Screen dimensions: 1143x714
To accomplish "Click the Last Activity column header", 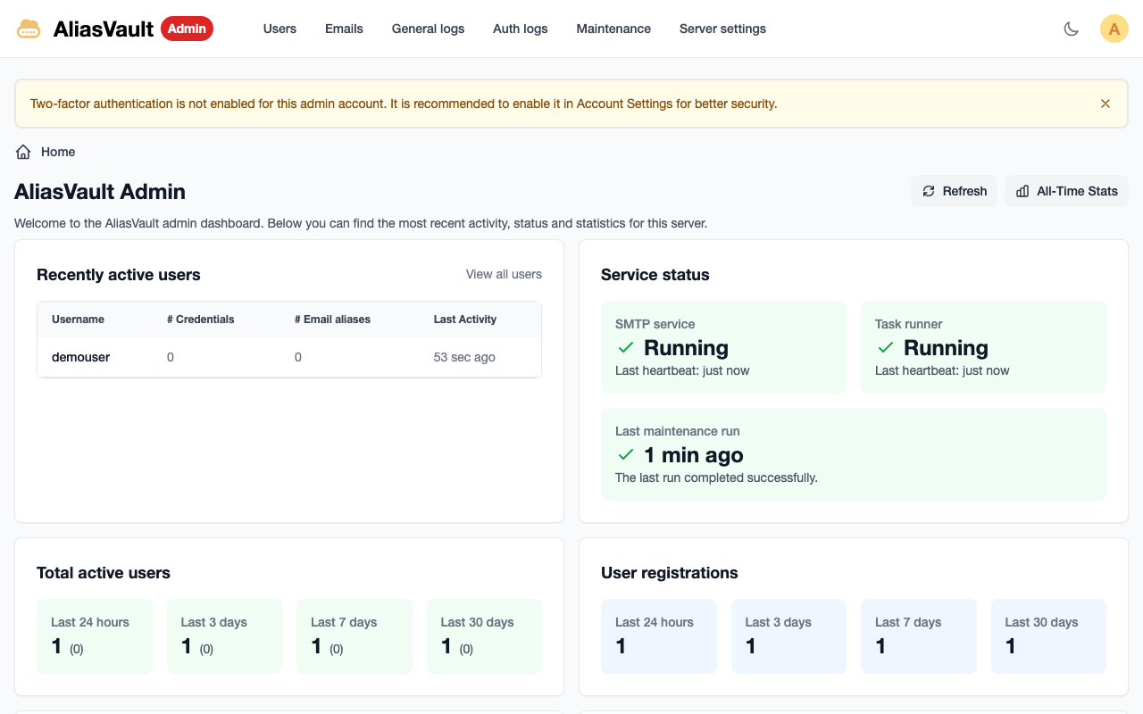I will pos(465,320).
